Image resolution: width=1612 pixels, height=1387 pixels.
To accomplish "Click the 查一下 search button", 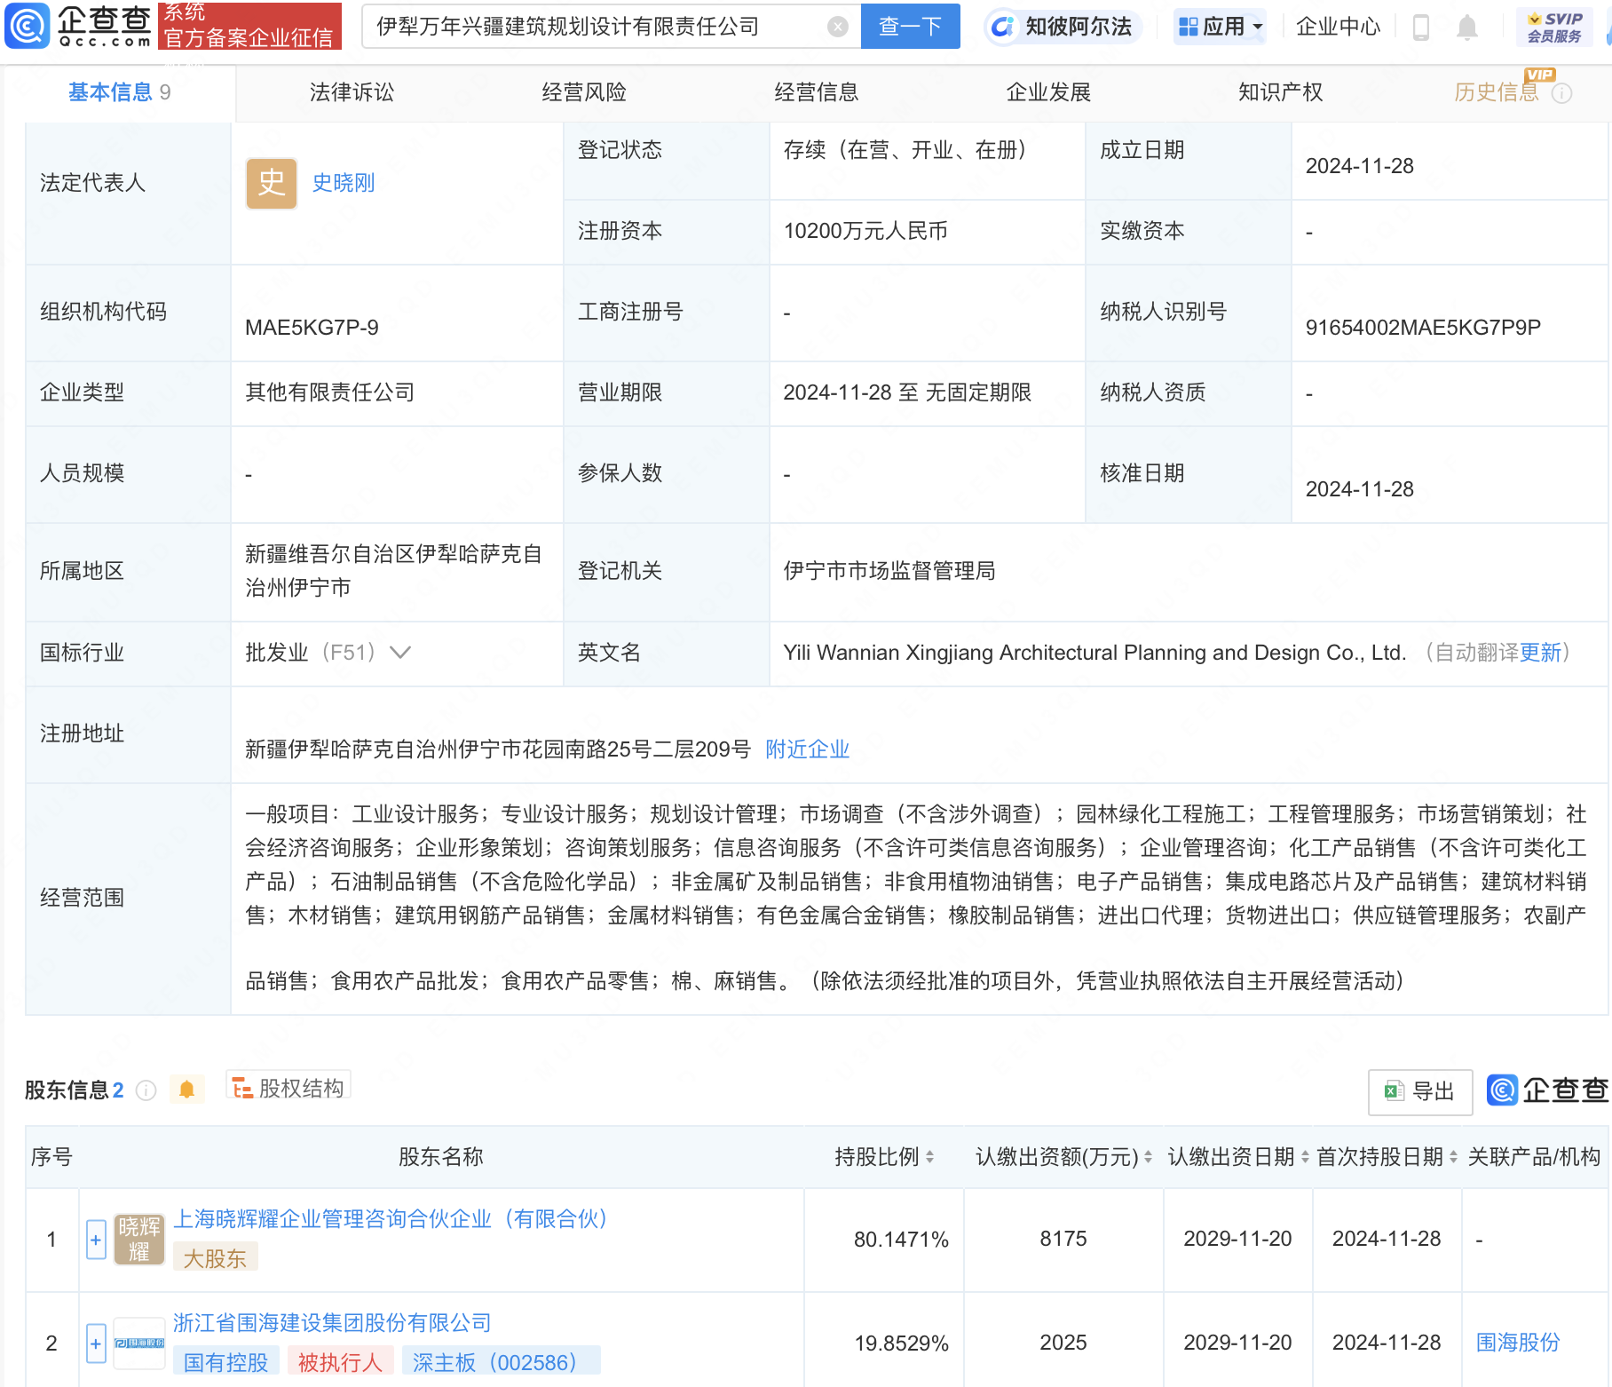I will pos(910,27).
